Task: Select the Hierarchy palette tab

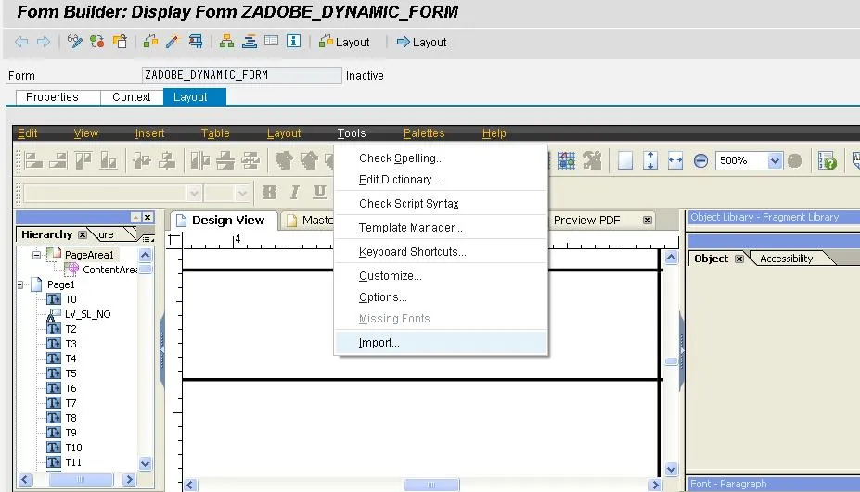Action: tap(47, 234)
